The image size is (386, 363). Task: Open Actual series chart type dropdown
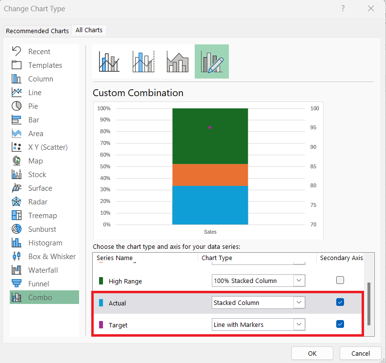click(299, 302)
